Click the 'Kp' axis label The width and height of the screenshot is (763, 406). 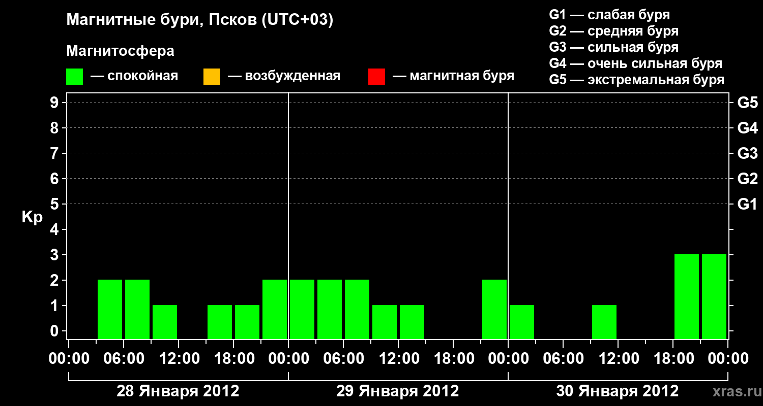pos(32,217)
